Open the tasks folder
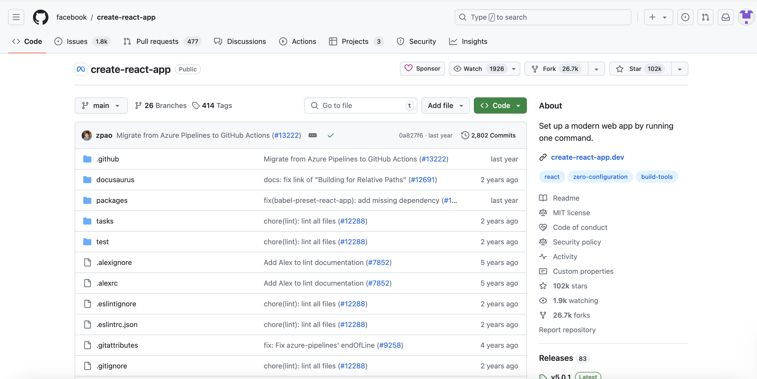Screen dimensions: 757x379 pyautogui.click(x=105, y=221)
